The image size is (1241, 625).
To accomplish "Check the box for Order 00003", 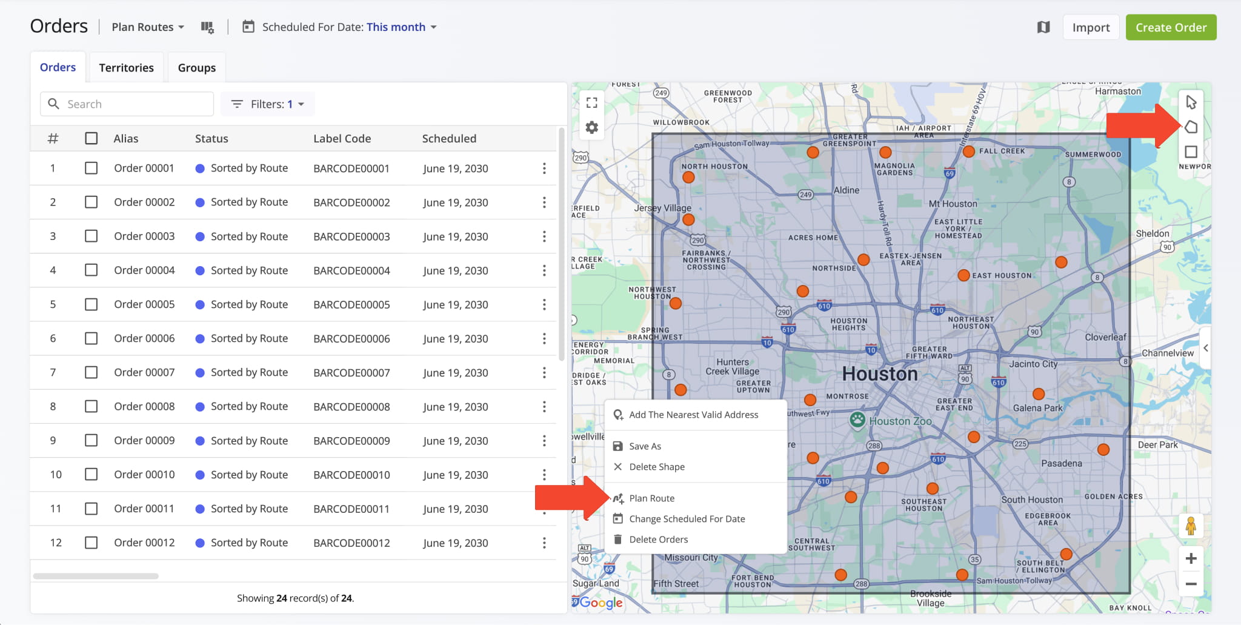I will tap(91, 236).
